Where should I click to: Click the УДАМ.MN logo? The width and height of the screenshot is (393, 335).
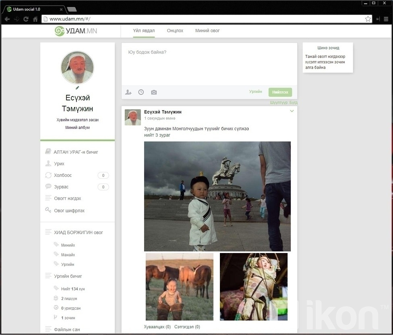pyautogui.click(x=76, y=31)
